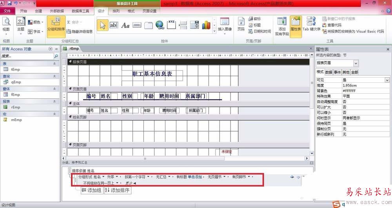392x208 pixels.
Task: Pick the Text Box (abl) control
Action: coord(114,25)
